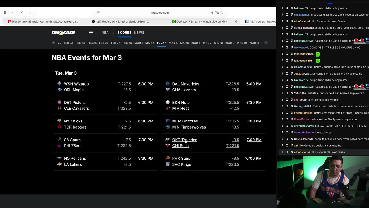369x208 pixels.
Task: Ban Ezc15 using shield icon
Action: [x=292, y=100]
